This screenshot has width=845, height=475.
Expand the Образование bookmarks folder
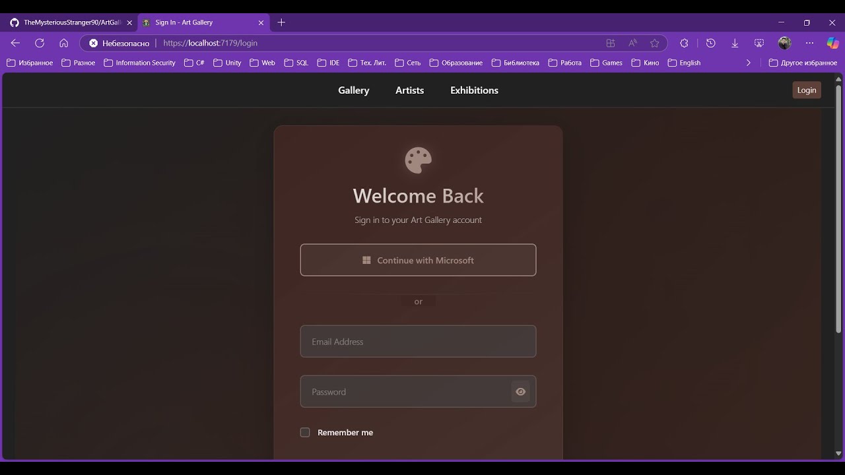[456, 63]
